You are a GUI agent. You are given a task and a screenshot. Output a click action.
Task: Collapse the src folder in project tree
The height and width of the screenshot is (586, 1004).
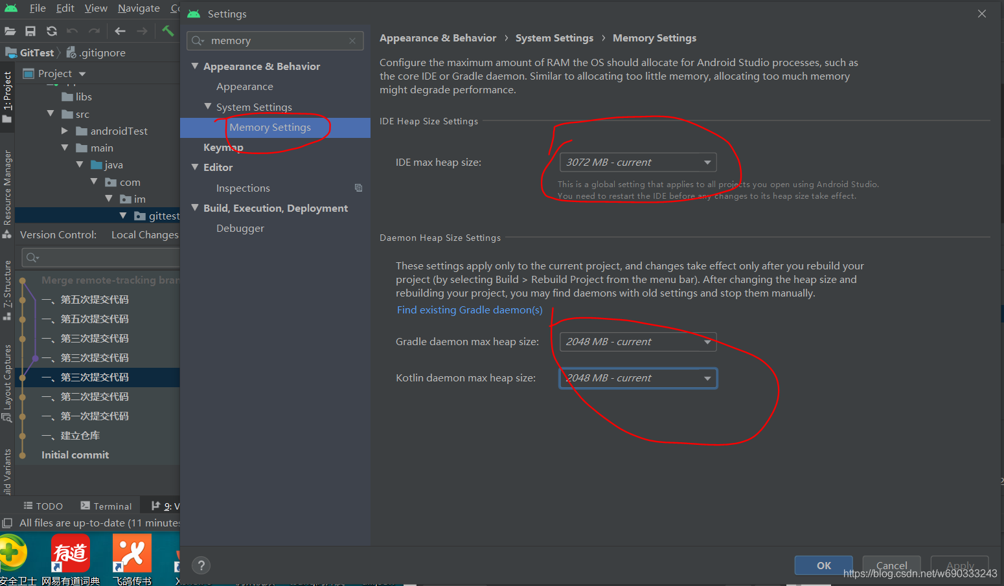[51, 113]
